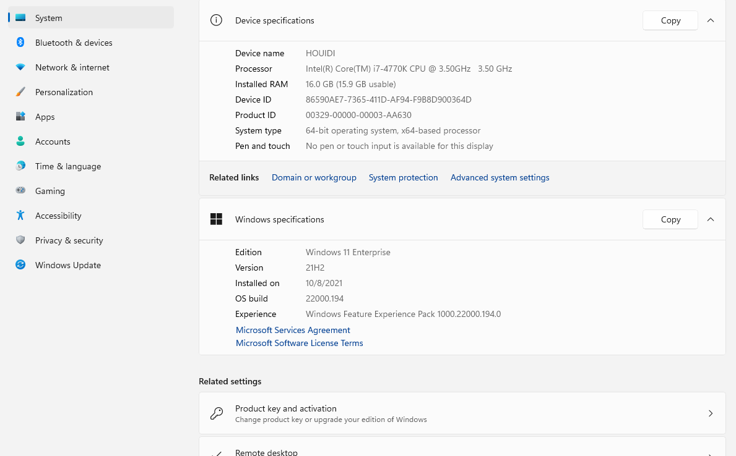Screen dimensions: 736x456
Task: Click the Network wifi icon
Action: tap(20, 67)
